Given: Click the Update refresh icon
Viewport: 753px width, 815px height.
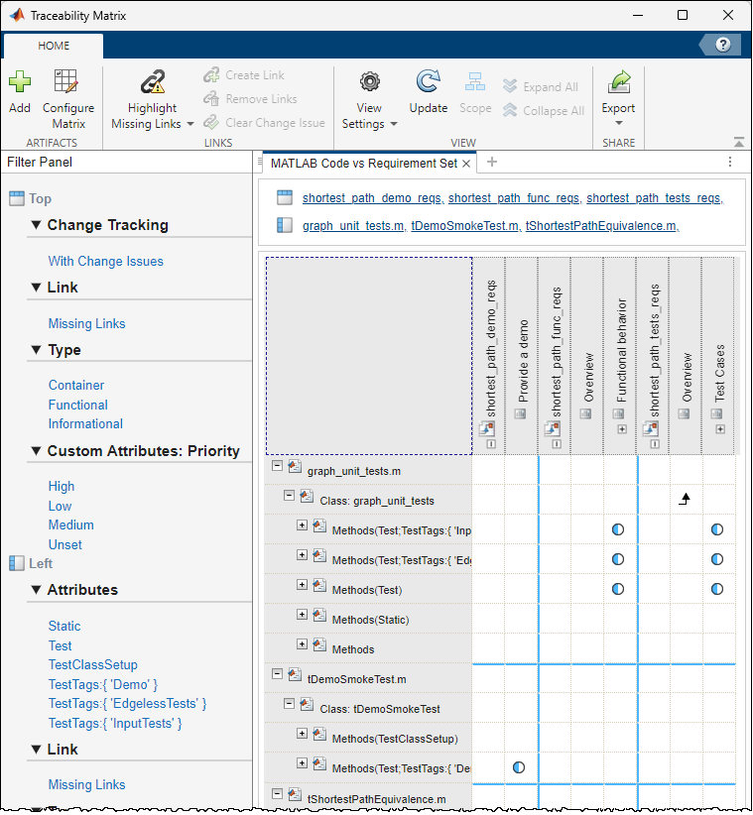Looking at the screenshot, I should 428,81.
